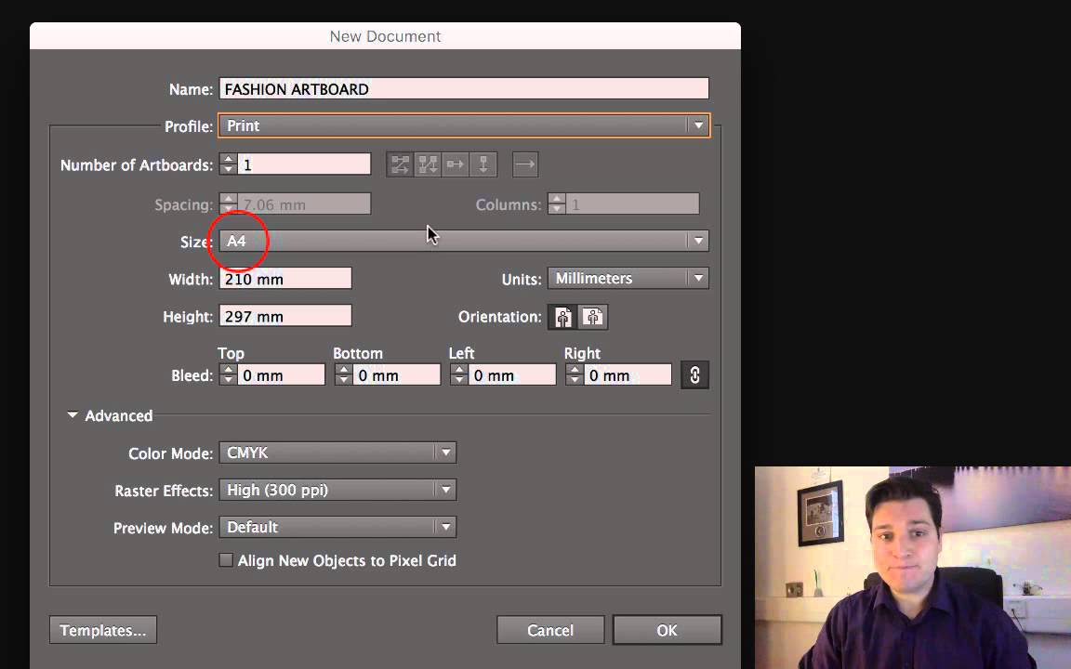Image resolution: width=1071 pixels, height=669 pixels.
Task: Click the right-to-left layout arrow icon
Action: click(525, 164)
